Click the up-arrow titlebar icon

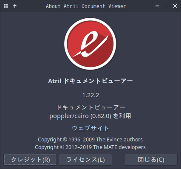(x=15, y=6)
